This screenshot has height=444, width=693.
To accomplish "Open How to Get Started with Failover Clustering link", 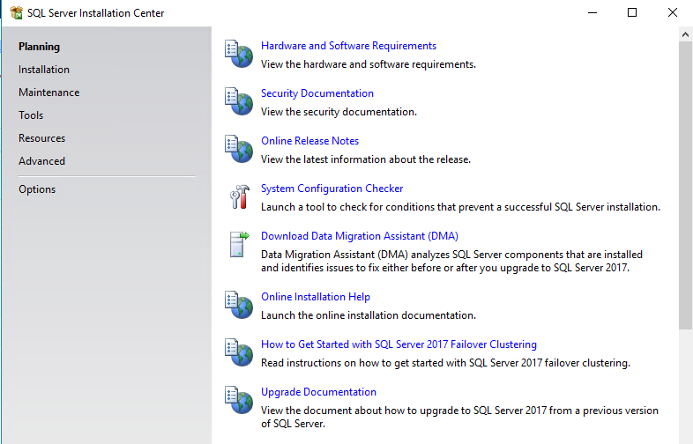I will click(x=399, y=344).
